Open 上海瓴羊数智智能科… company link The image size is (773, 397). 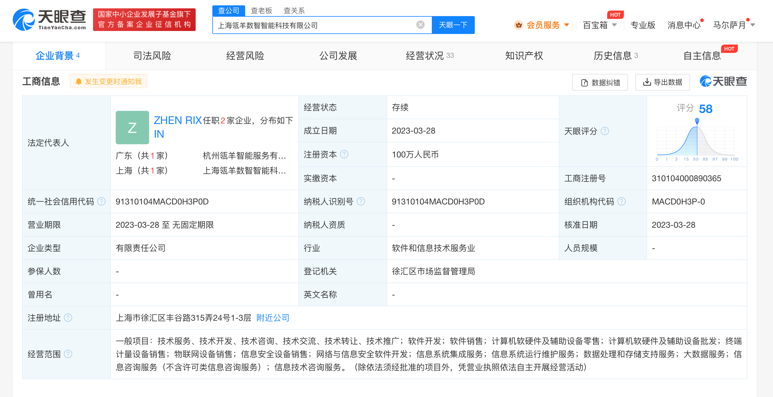[245, 170]
